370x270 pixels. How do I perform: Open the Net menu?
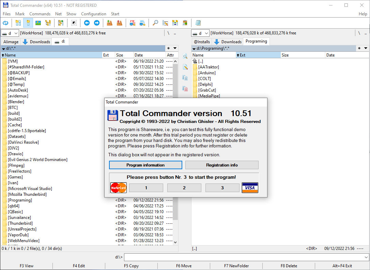pyautogui.click(x=58, y=14)
